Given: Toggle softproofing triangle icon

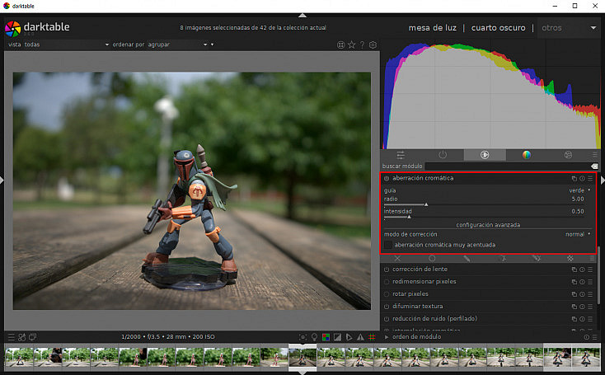Looking at the screenshot, I should coord(349,337).
